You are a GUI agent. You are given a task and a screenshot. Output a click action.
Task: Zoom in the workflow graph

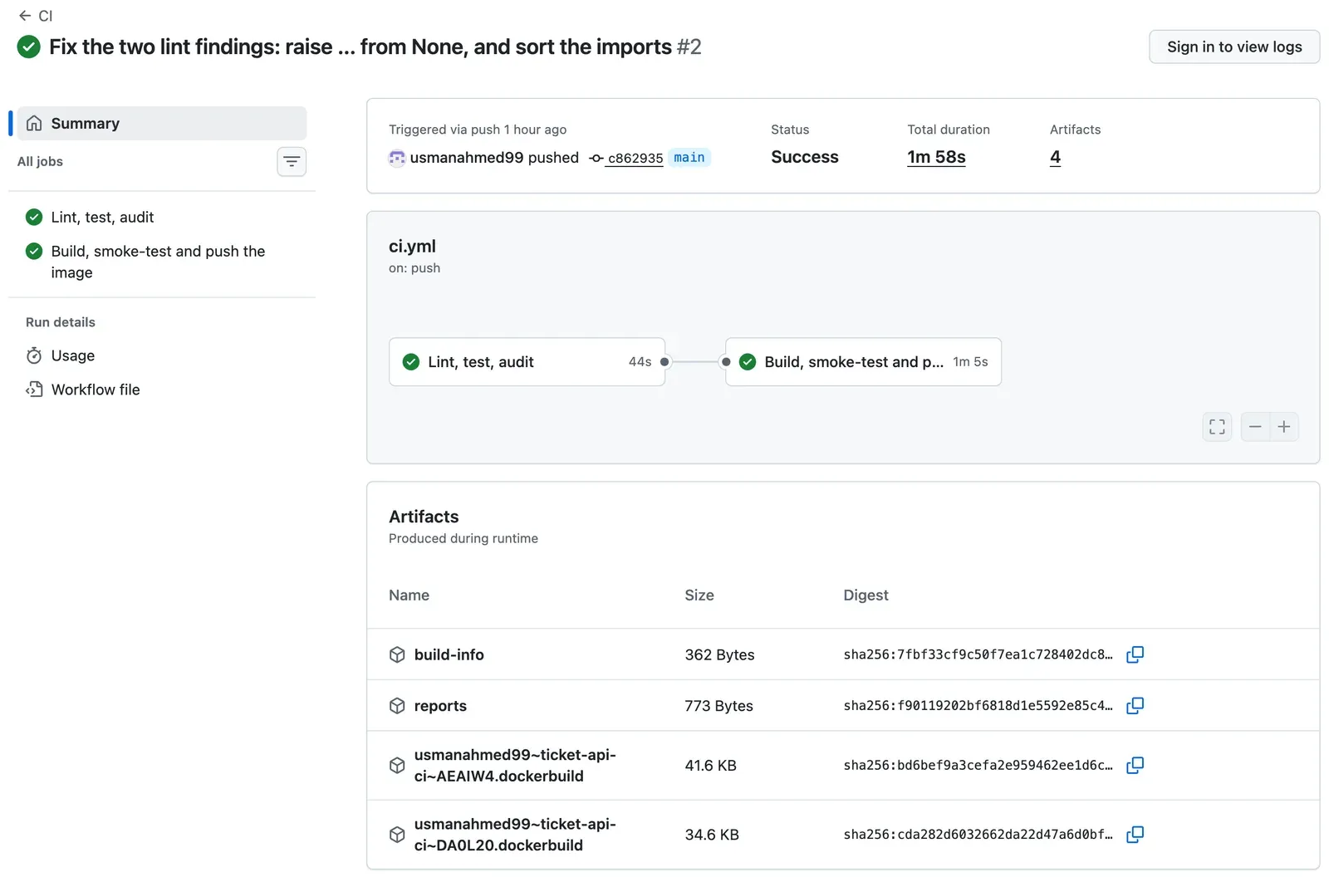tap(1284, 427)
